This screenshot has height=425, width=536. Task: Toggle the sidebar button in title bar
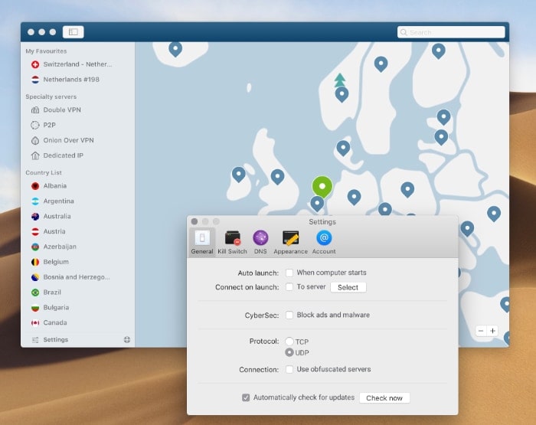pyautogui.click(x=74, y=32)
